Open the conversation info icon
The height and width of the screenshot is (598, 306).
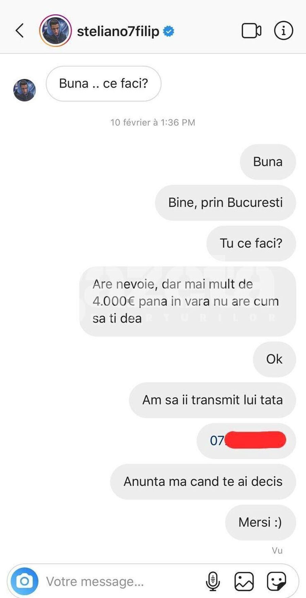point(283,31)
